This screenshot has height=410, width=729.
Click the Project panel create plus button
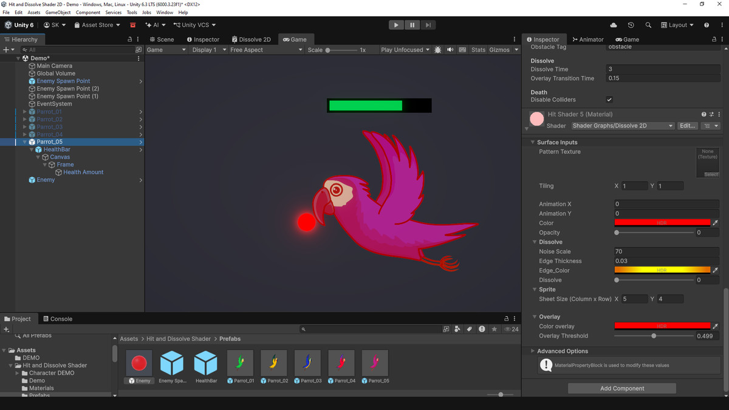click(x=6, y=329)
